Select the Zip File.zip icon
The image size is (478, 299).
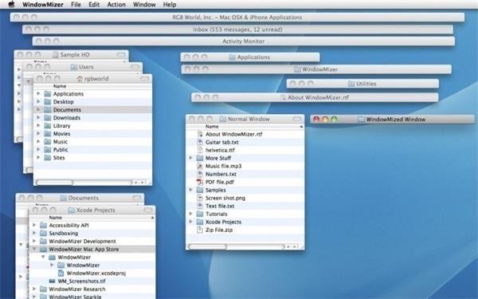pos(200,230)
